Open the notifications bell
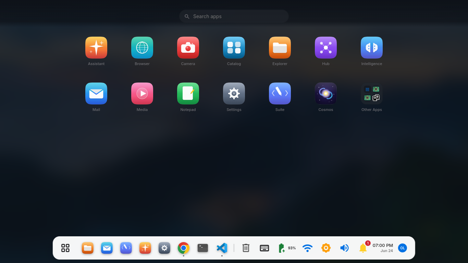The width and height of the screenshot is (468, 263). [x=363, y=248]
